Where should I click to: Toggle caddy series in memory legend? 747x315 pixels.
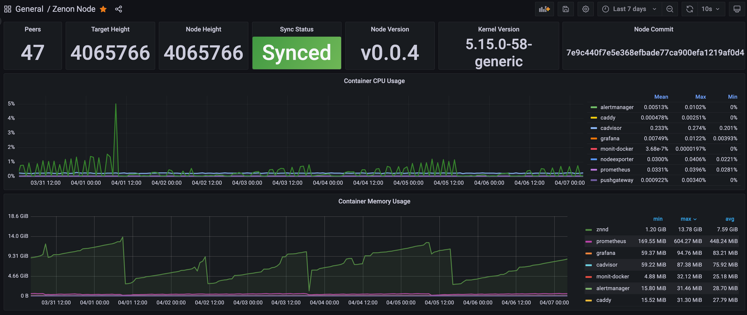(604, 300)
